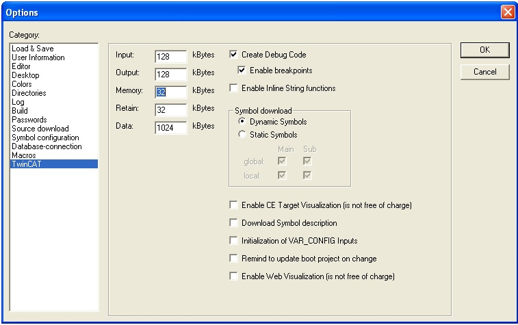This screenshot has width=518, height=325.
Task: Toggle local Sub symbol checkbox
Action: [307, 175]
